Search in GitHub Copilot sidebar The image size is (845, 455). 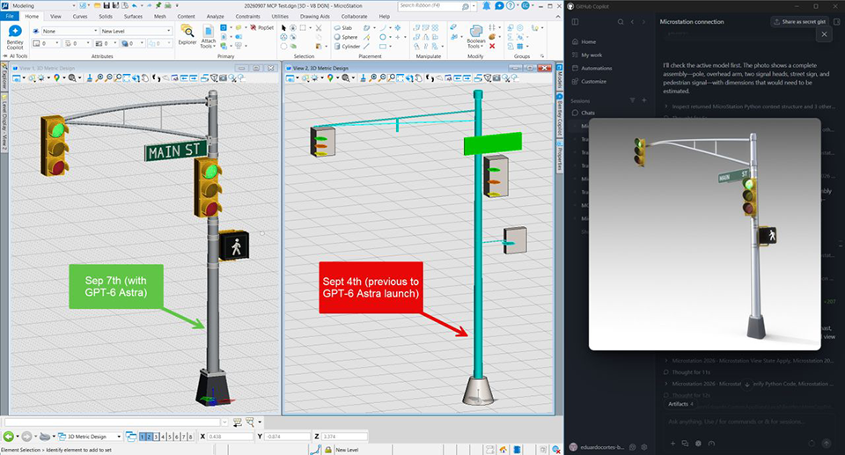[x=621, y=22]
